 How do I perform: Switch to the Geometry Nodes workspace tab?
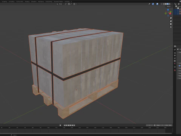click(x=58, y=2)
